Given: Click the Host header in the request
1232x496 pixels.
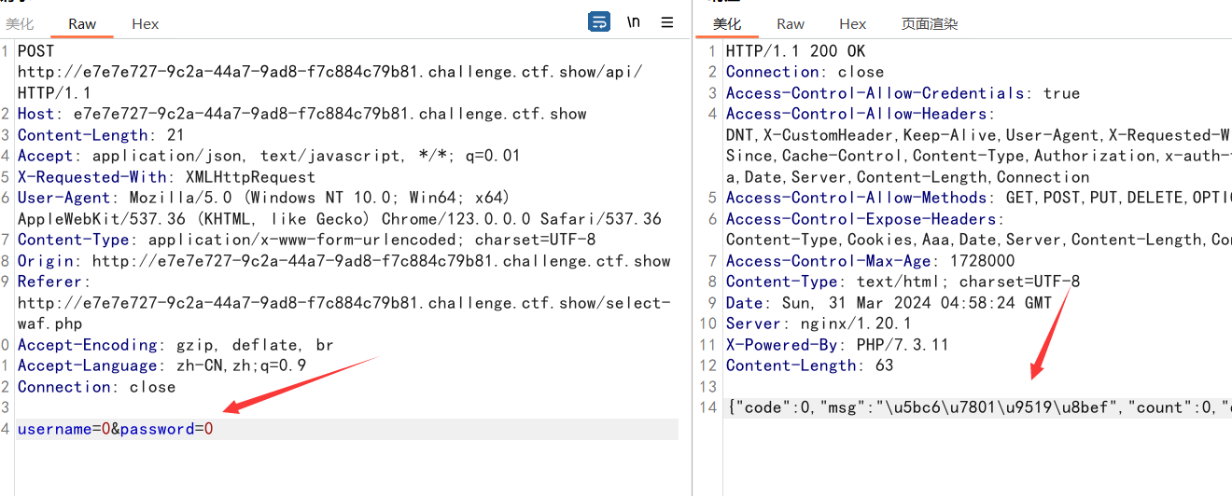Looking at the screenshot, I should (x=36, y=114).
